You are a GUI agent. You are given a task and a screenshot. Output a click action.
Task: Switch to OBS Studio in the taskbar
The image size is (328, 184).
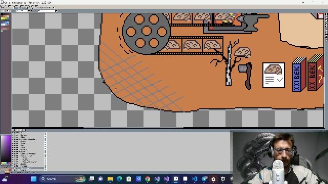point(213,179)
